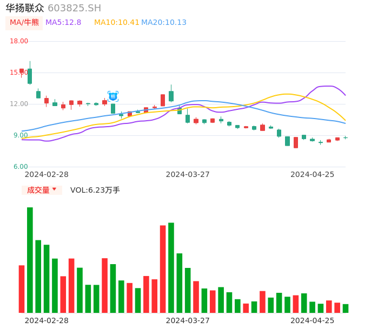Screen dimensions: 371x328
Task: Click the last volume bar on the right
Action: coord(346,308)
